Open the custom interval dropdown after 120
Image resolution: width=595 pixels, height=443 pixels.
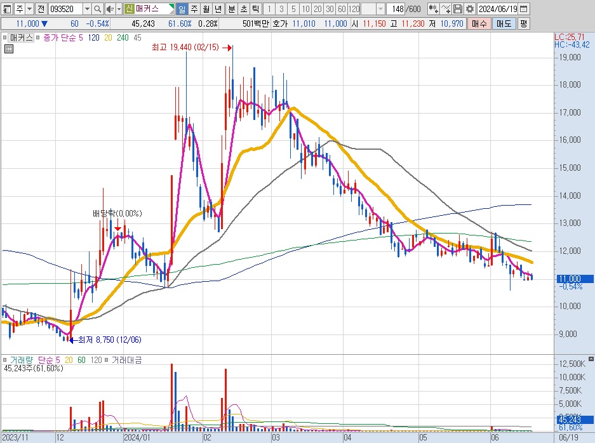(380, 9)
